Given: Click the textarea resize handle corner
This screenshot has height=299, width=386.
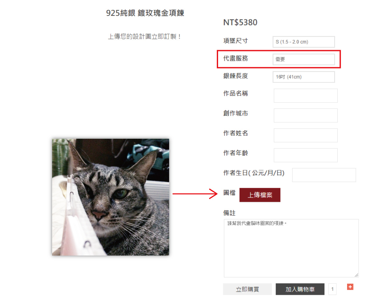Looking at the screenshot, I should coord(356,275).
